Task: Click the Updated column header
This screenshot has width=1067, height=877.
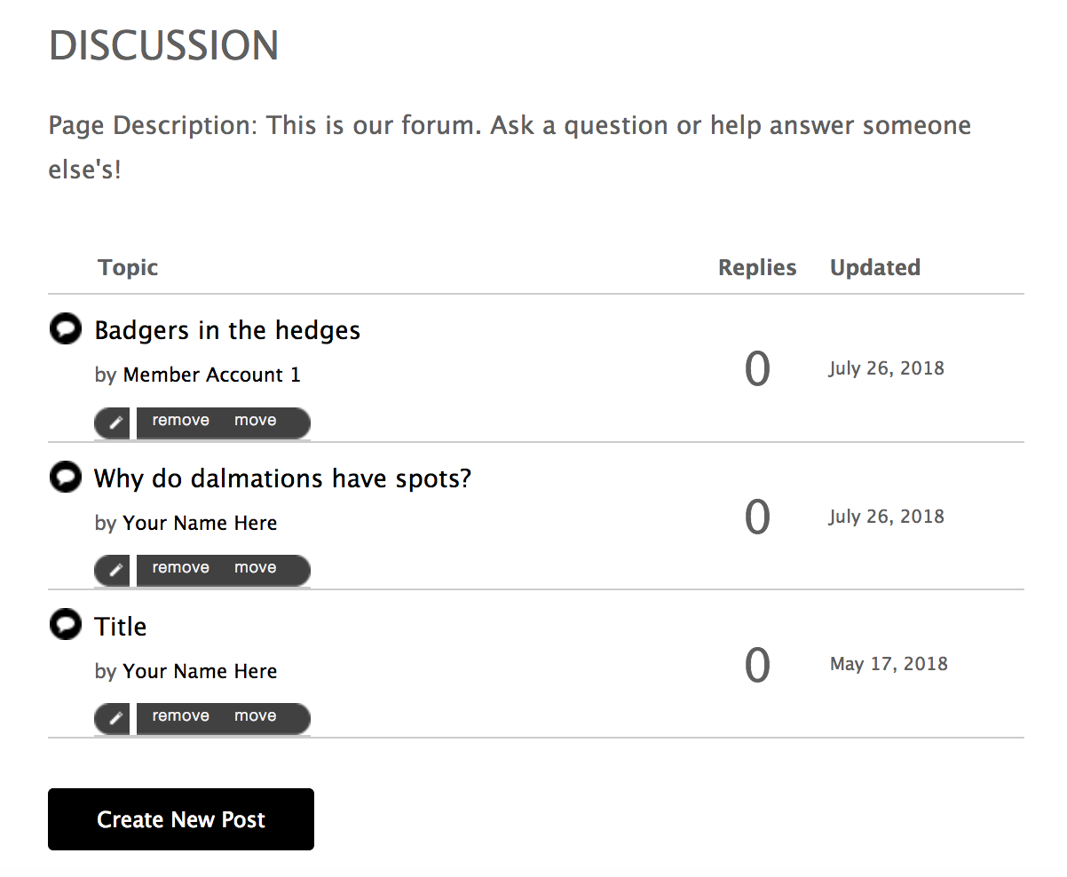Action: [x=874, y=267]
